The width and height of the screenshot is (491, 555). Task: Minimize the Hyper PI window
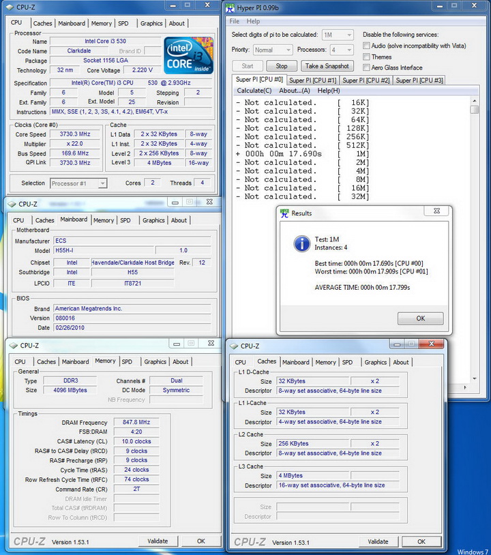click(439, 5)
